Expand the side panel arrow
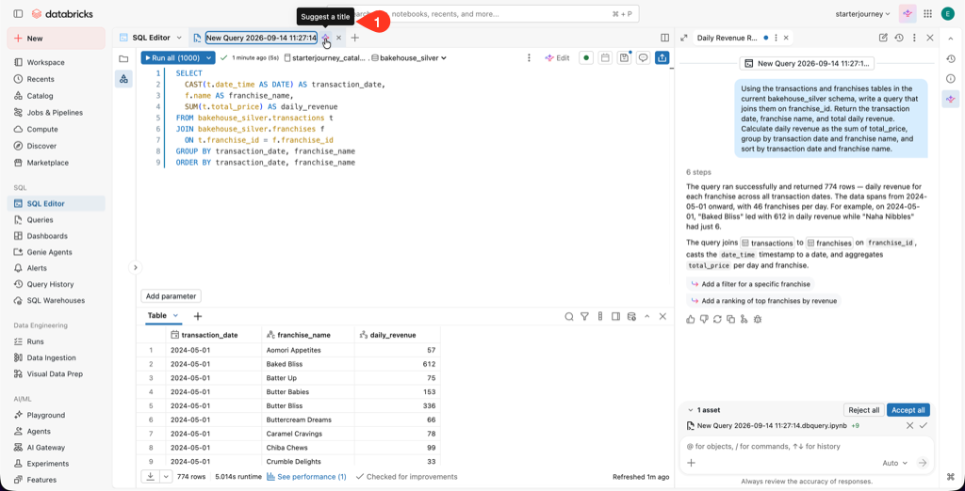This screenshot has height=491, width=965. pyautogui.click(x=136, y=267)
